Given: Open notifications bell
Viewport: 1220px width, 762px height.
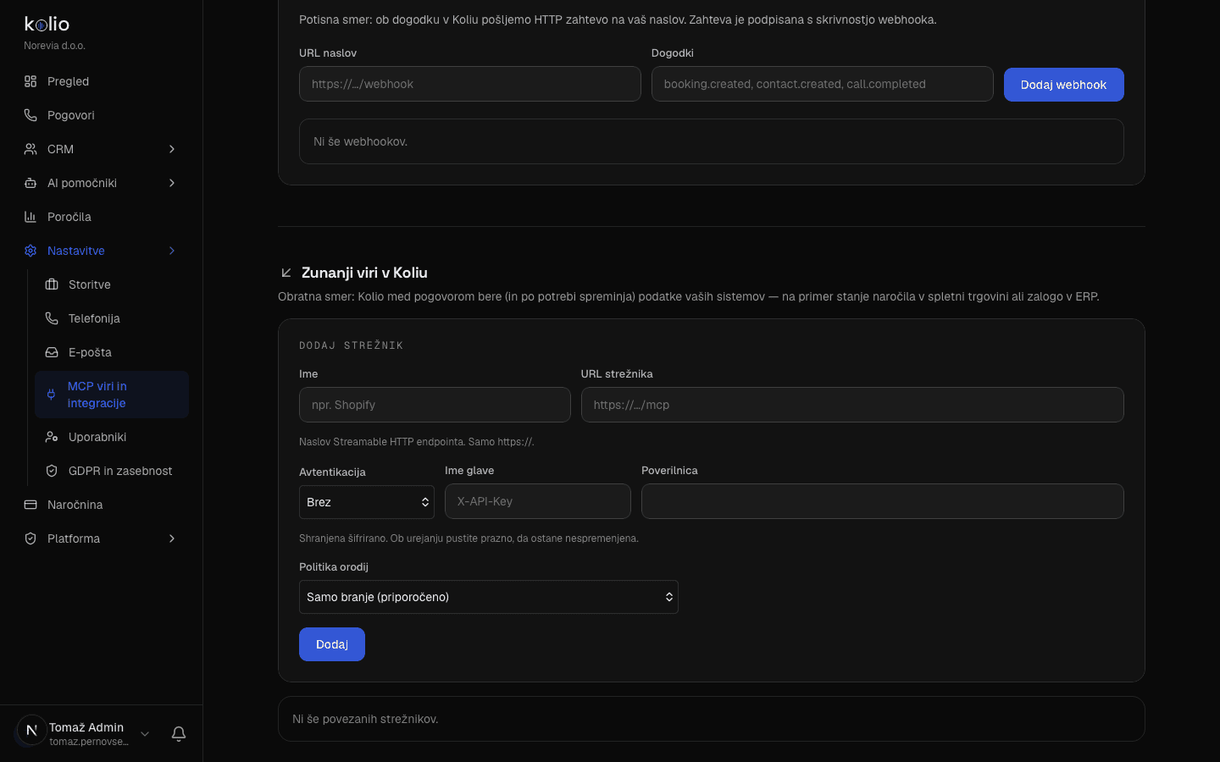Looking at the screenshot, I should point(179,734).
